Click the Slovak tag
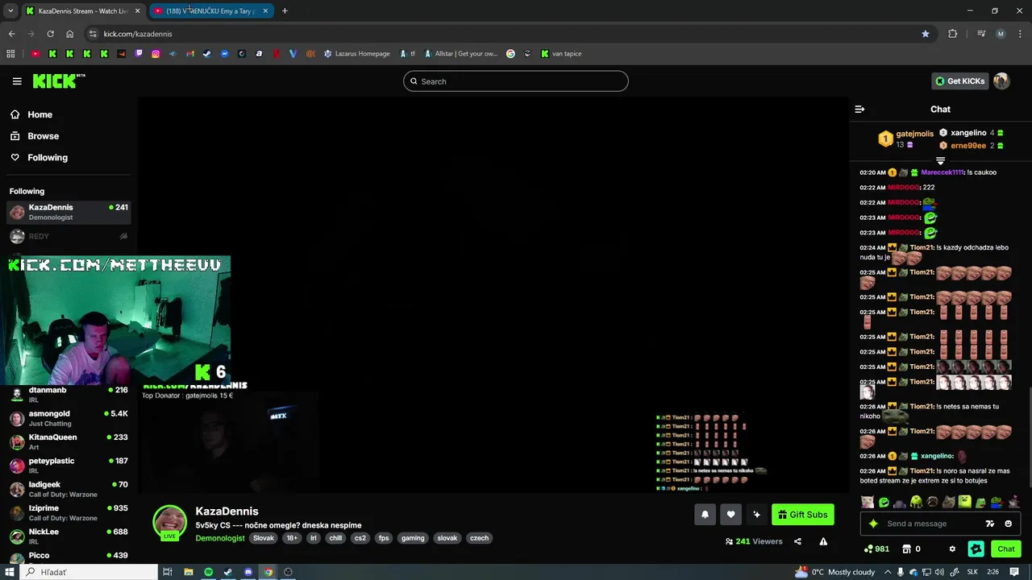The image size is (1032, 580). [264, 538]
